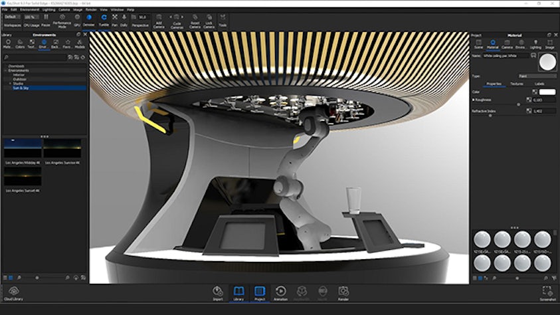Undock the Library panel
Image resolution: width=560 pixels, height=315 pixels.
(x=78, y=35)
